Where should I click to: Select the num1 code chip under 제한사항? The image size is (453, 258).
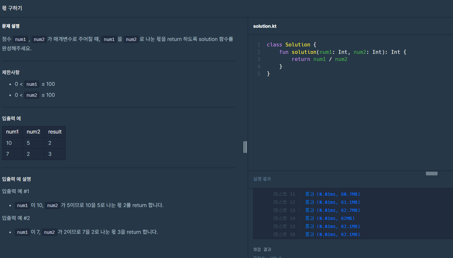pyautogui.click(x=32, y=84)
